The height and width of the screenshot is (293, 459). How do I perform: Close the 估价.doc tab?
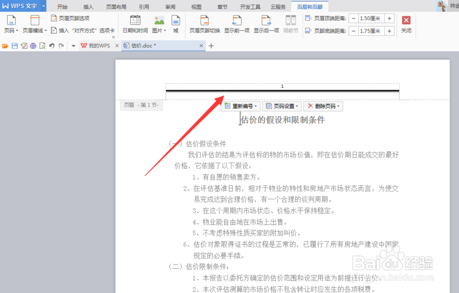(201, 46)
